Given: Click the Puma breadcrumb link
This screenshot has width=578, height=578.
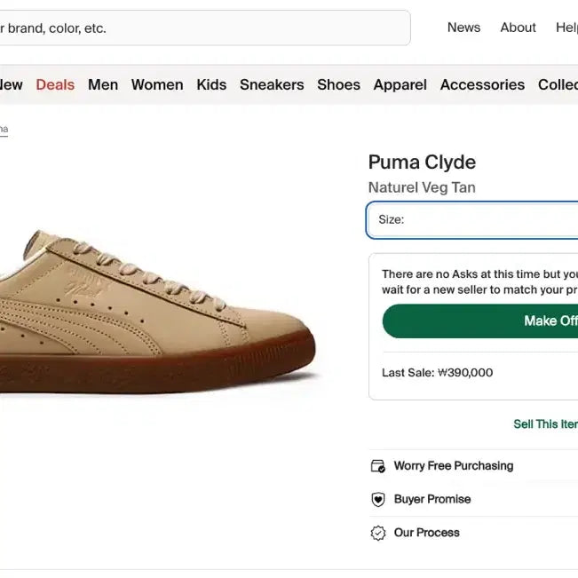Looking at the screenshot, I should click(4, 130).
